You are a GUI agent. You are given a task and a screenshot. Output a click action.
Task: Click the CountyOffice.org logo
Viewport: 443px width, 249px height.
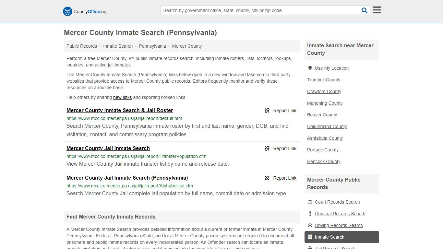tap(85, 11)
